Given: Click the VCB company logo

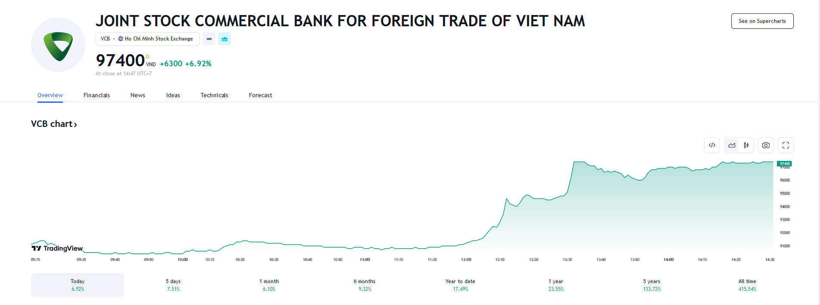Looking at the screenshot, I should 58,44.
